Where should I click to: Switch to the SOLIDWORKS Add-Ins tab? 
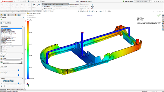pos(26,11)
